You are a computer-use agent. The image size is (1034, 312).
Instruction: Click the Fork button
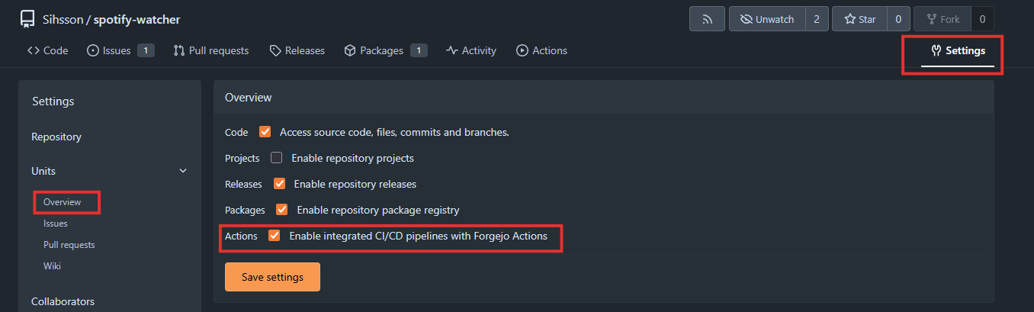click(x=942, y=19)
